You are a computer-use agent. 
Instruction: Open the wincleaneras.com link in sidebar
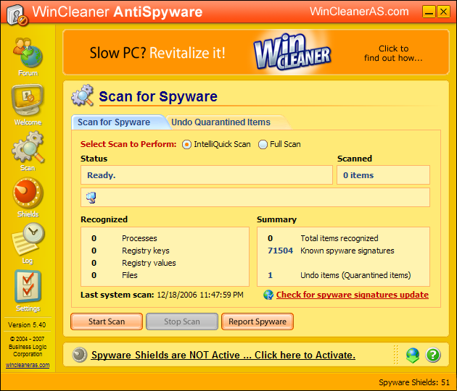(28, 365)
